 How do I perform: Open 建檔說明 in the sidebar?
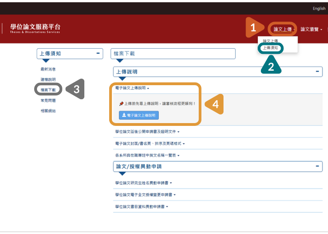[x=48, y=80]
